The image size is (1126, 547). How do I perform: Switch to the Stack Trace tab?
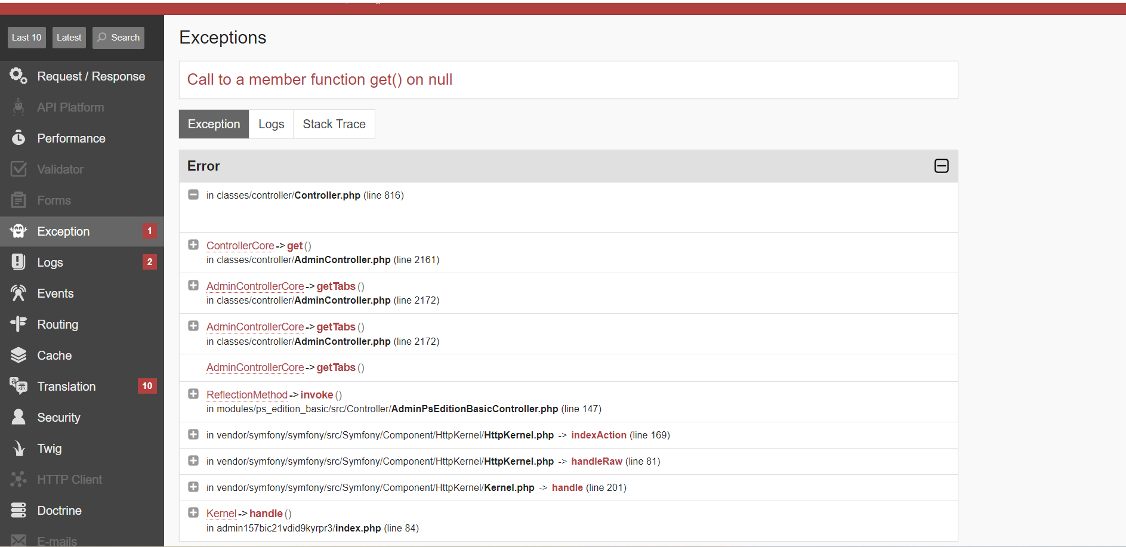coord(334,124)
